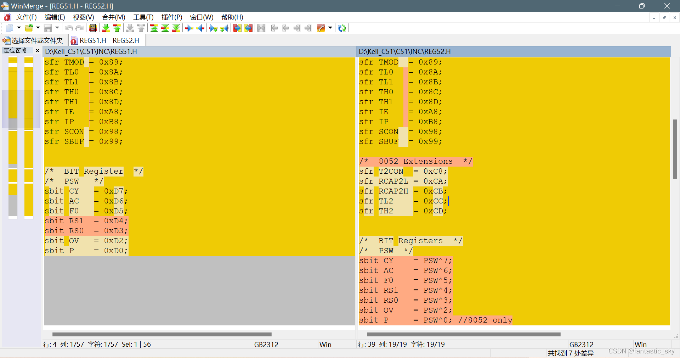The image size is (680, 358).
Task: Click '/* 8052 Extensions */' comment line
Action: pos(415,161)
